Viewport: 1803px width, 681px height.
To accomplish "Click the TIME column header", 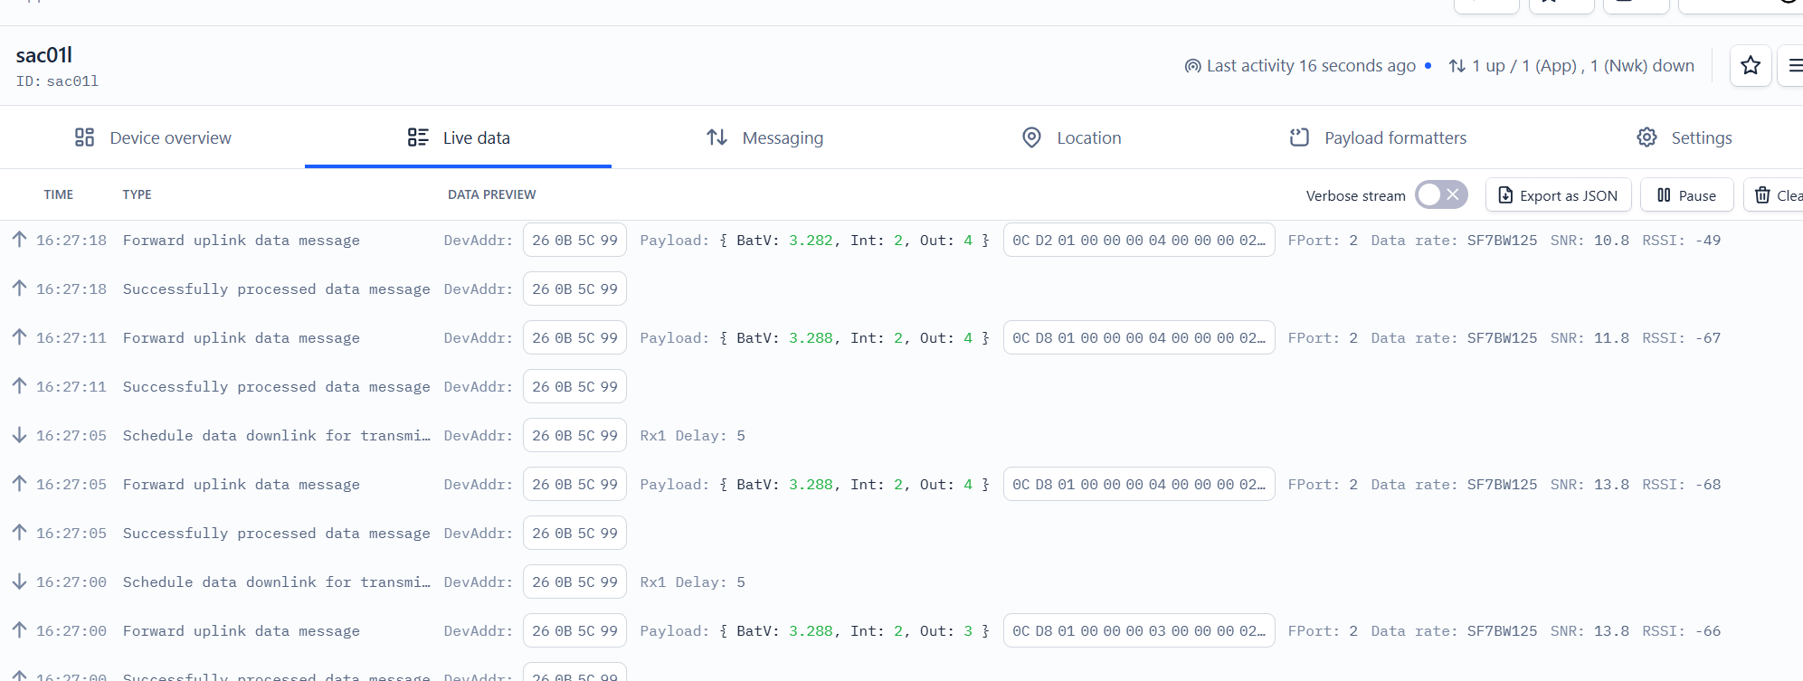I will [58, 194].
